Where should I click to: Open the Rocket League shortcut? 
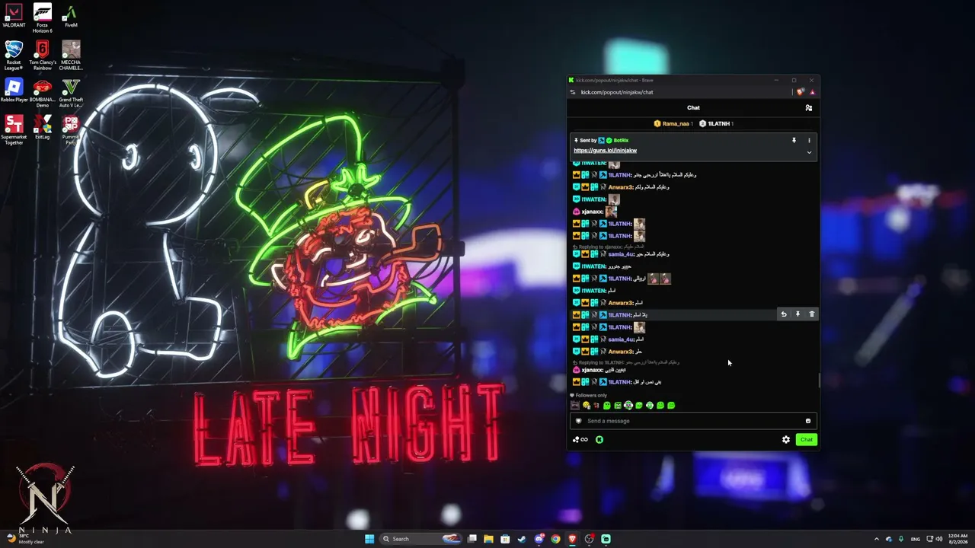(14, 56)
